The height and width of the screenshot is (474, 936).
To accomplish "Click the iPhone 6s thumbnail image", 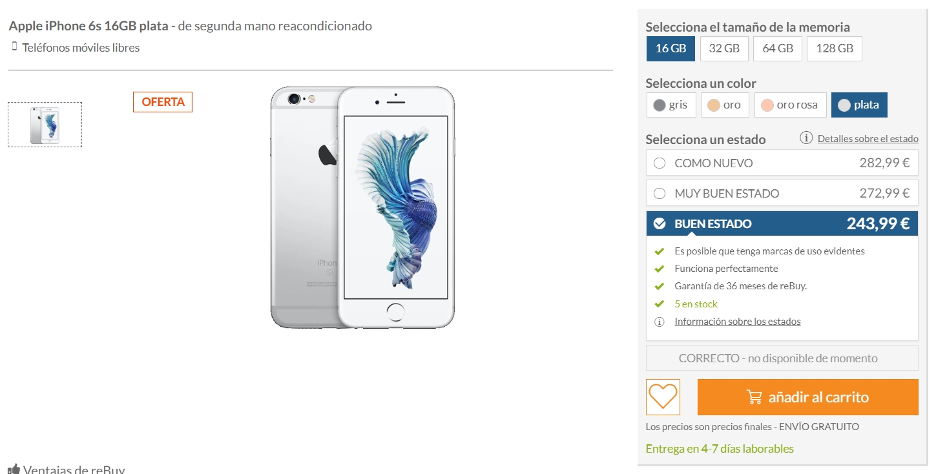I will coord(45,125).
